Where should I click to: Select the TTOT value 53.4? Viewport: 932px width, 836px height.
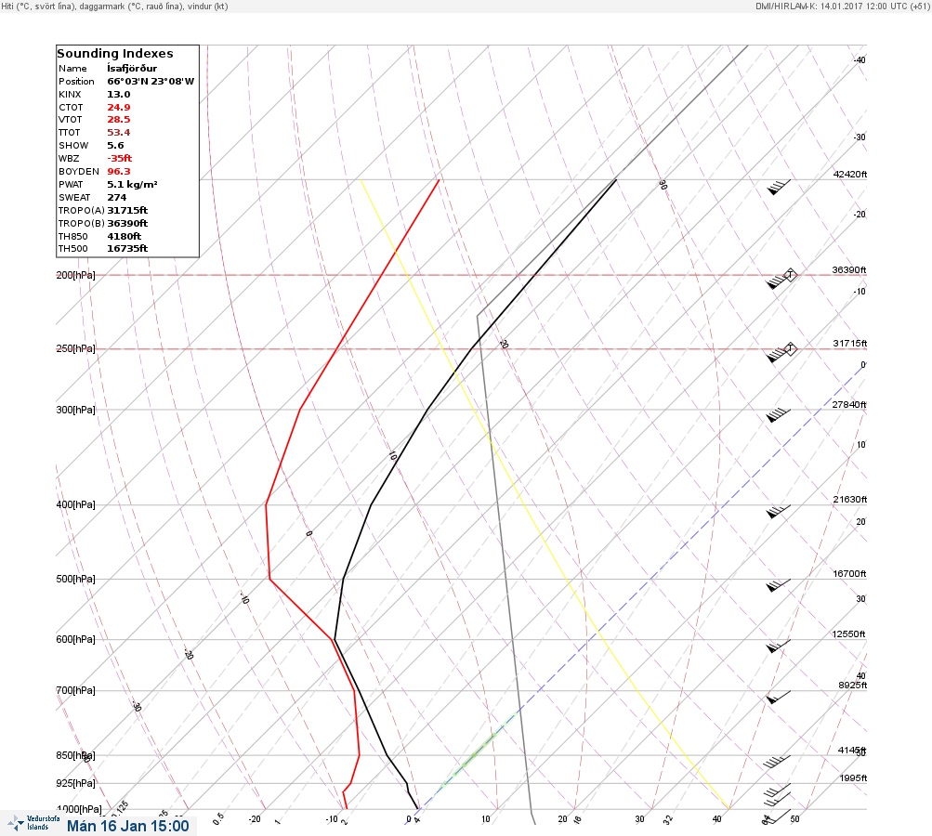point(119,133)
